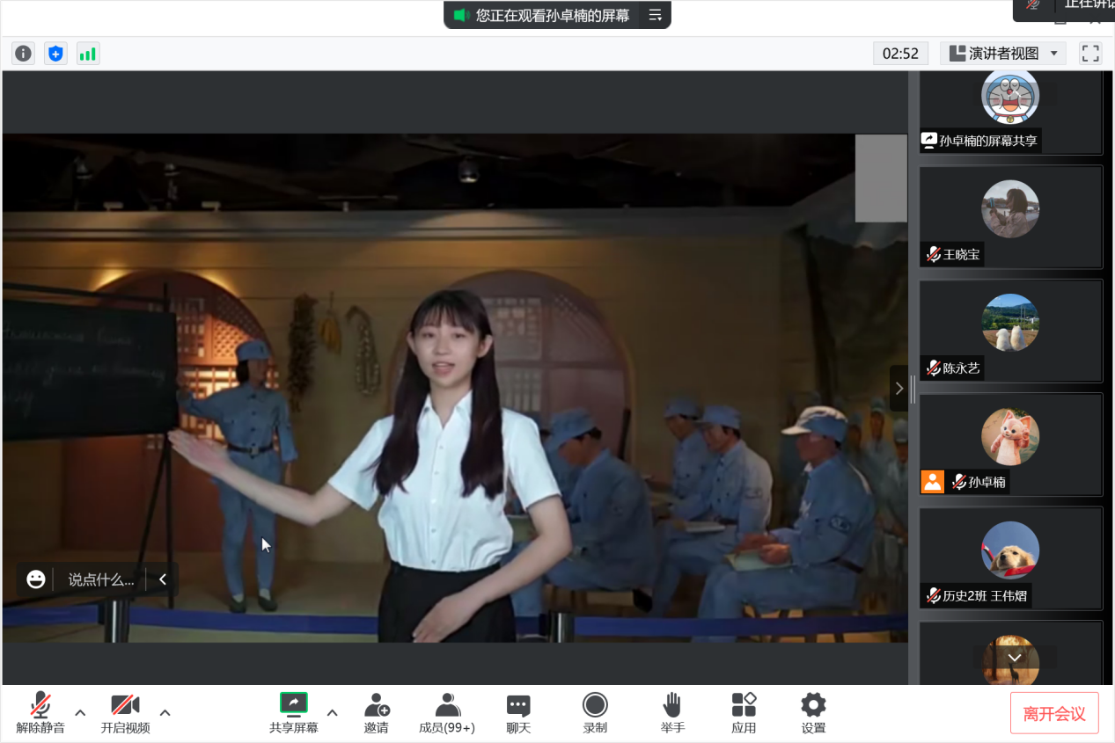1115x743 pixels.
Task: Start recording (录制)
Action: coord(595,713)
